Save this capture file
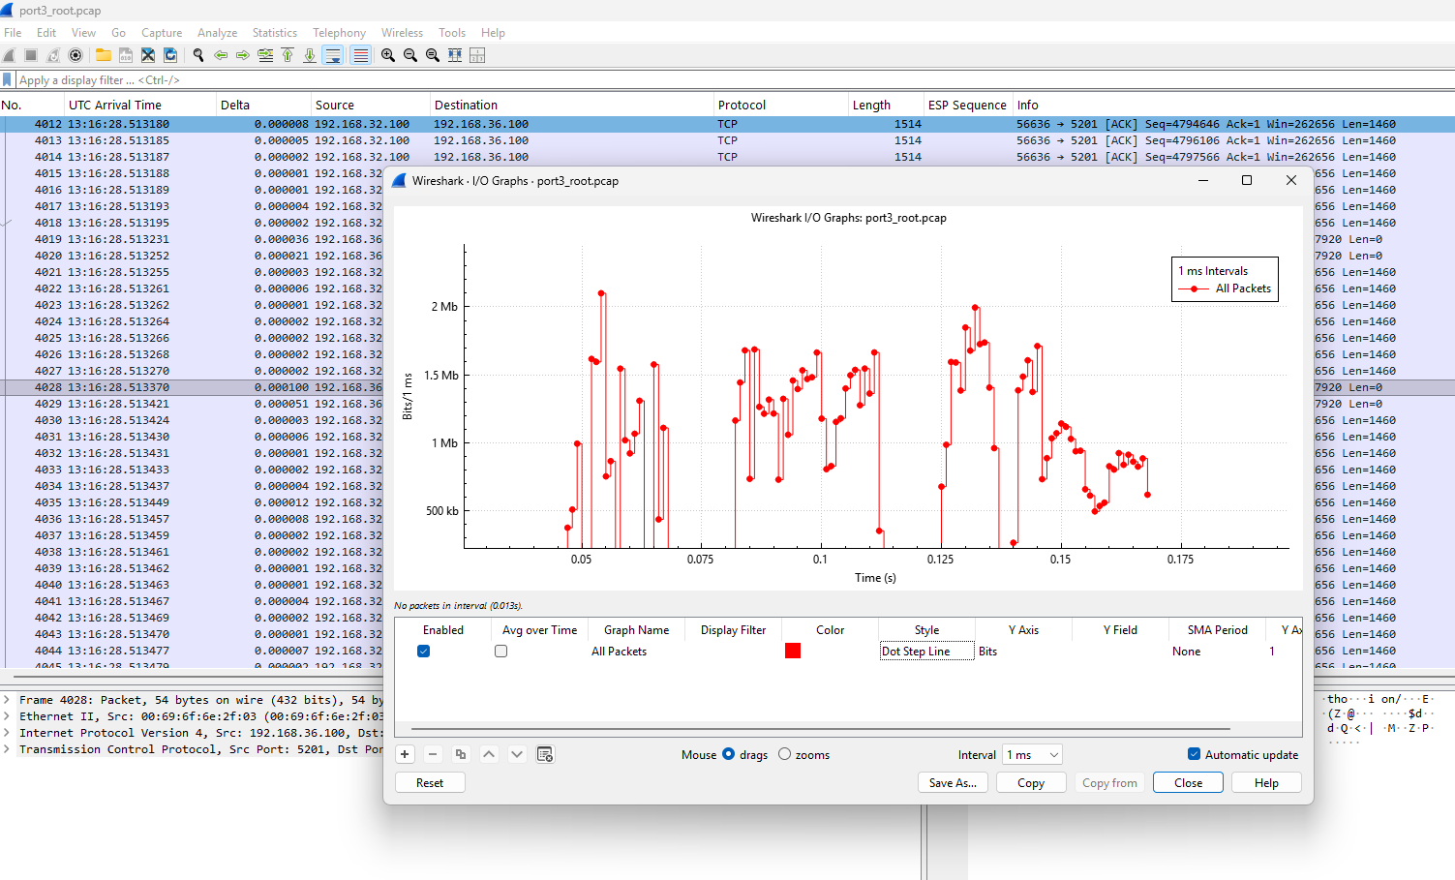1455x880 pixels. pyautogui.click(x=125, y=55)
